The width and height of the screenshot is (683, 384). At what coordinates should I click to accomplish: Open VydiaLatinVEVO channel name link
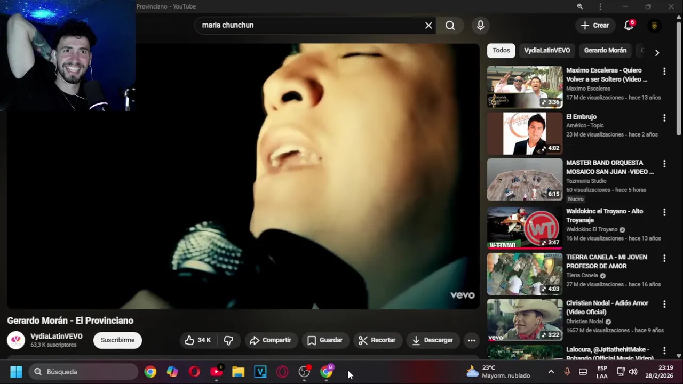57,337
